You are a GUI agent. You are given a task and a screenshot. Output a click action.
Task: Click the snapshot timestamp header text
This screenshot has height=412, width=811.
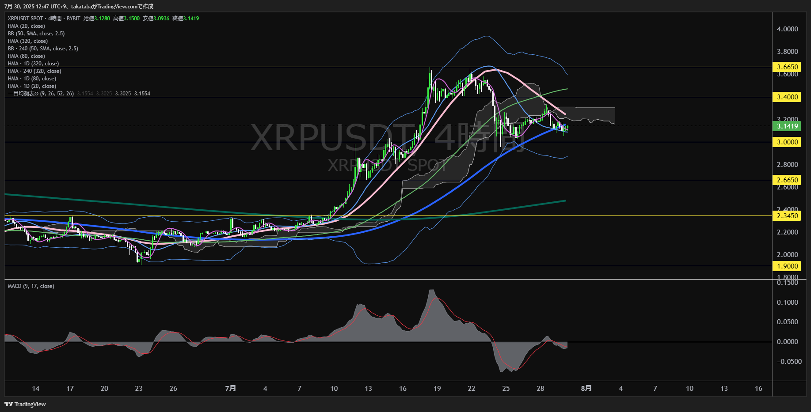[79, 6]
